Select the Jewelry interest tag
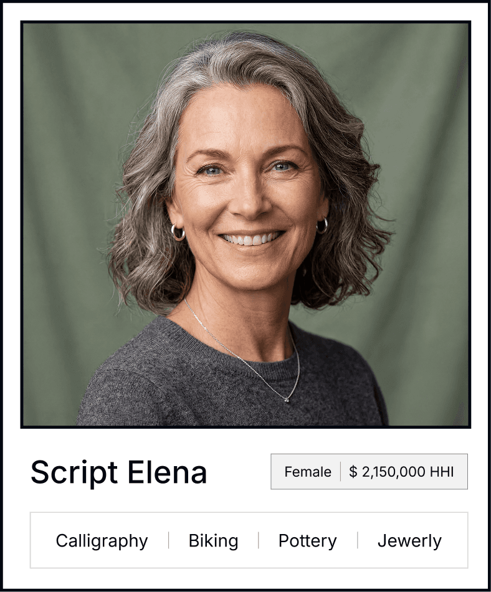Viewport: 491px width, 592px height. point(409,541)
